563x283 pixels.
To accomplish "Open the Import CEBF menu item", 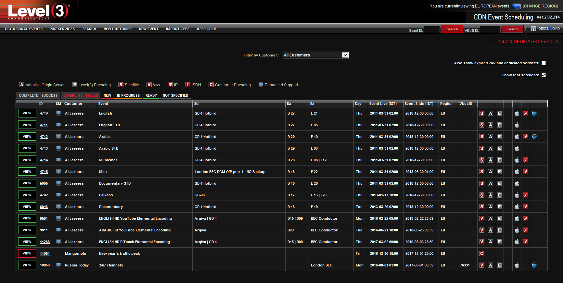I will tap(178, 29).
